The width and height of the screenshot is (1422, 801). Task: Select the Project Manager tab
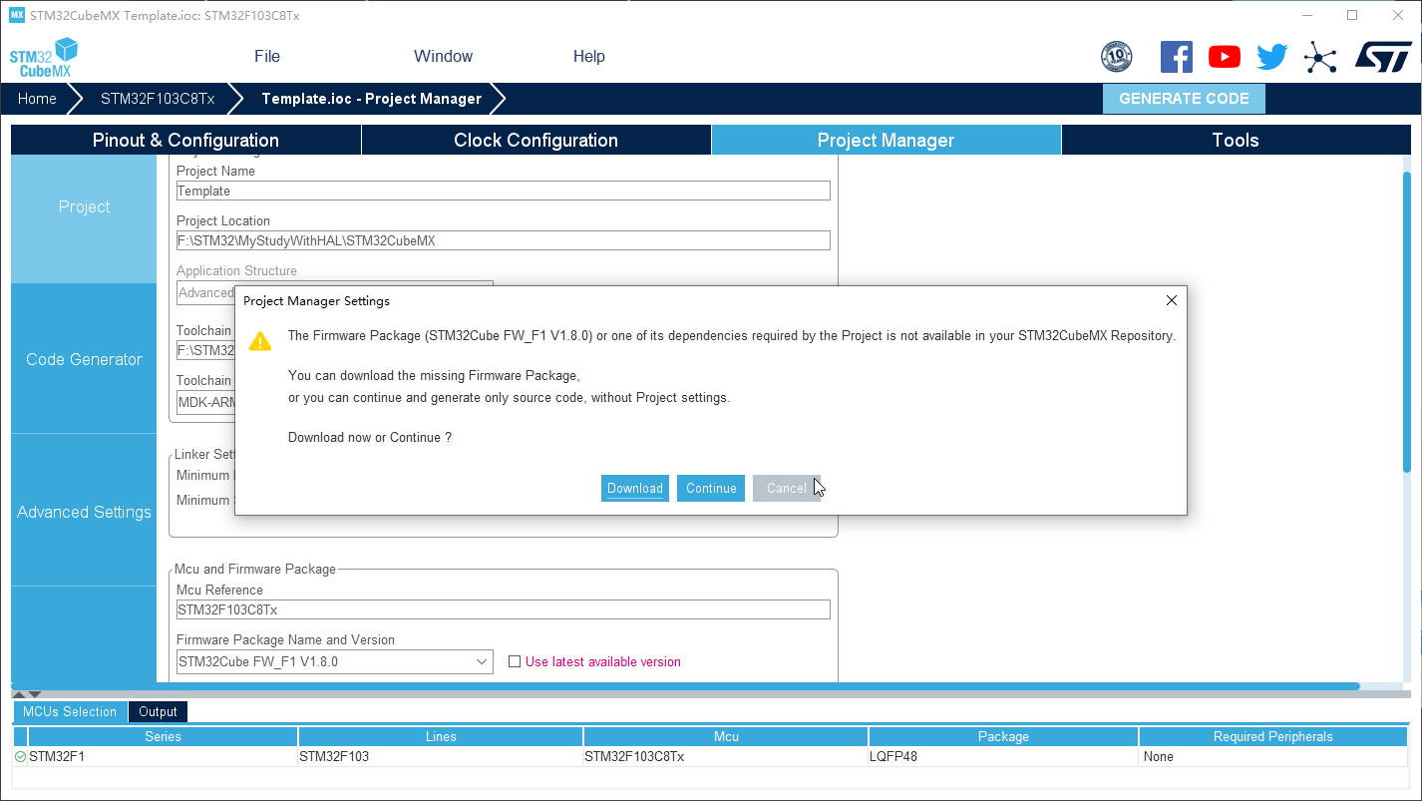pos(887,140)
